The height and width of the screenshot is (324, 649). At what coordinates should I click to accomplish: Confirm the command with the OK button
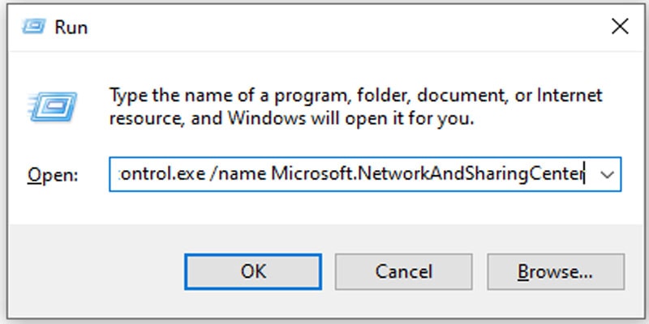(253, 271)
